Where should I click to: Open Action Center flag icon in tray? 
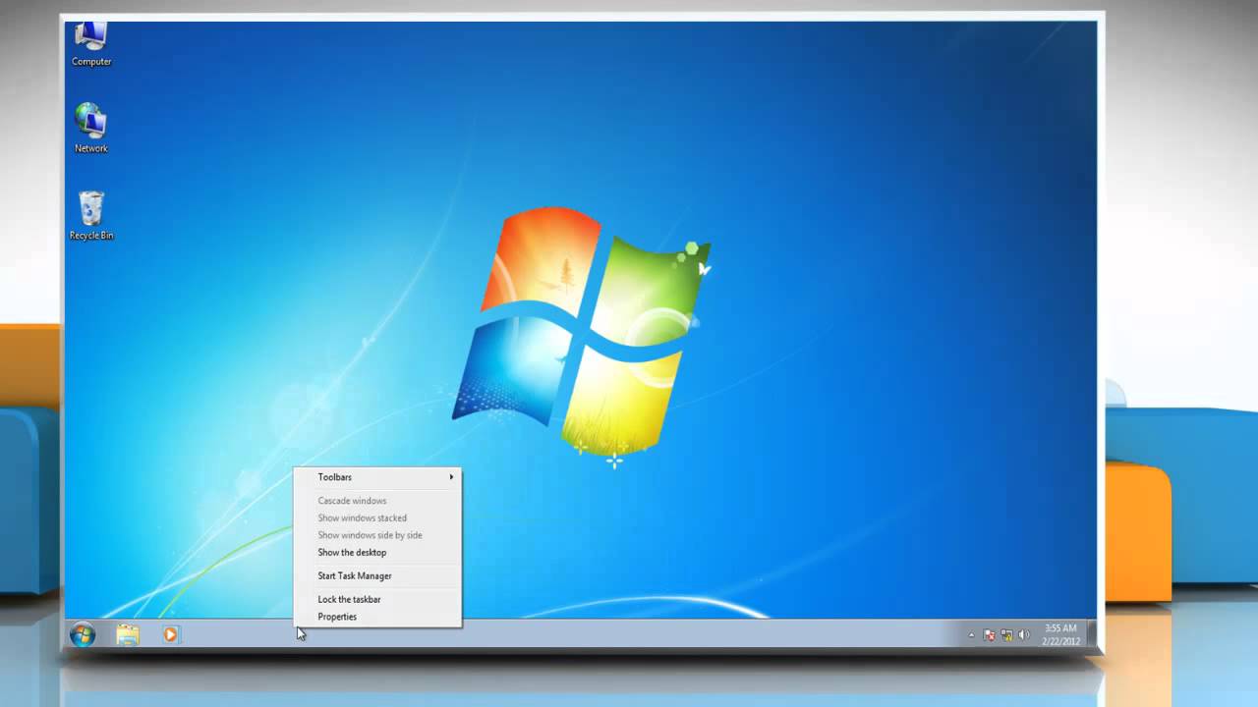(x=990, y=635)
